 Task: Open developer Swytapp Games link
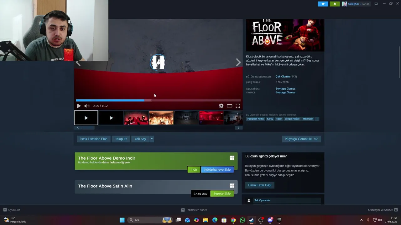pyautogui.click(x=285, y=88)
